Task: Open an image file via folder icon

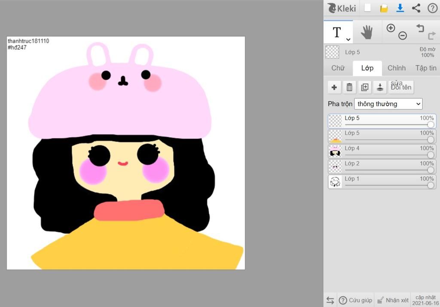Action: 384,8
